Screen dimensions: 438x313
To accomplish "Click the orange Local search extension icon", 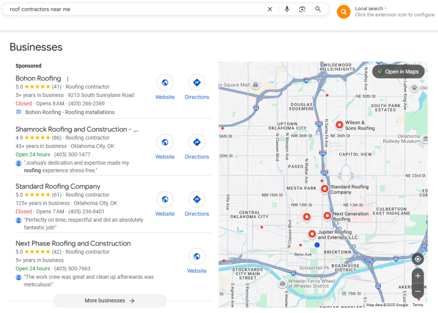I will coord(343,11).
